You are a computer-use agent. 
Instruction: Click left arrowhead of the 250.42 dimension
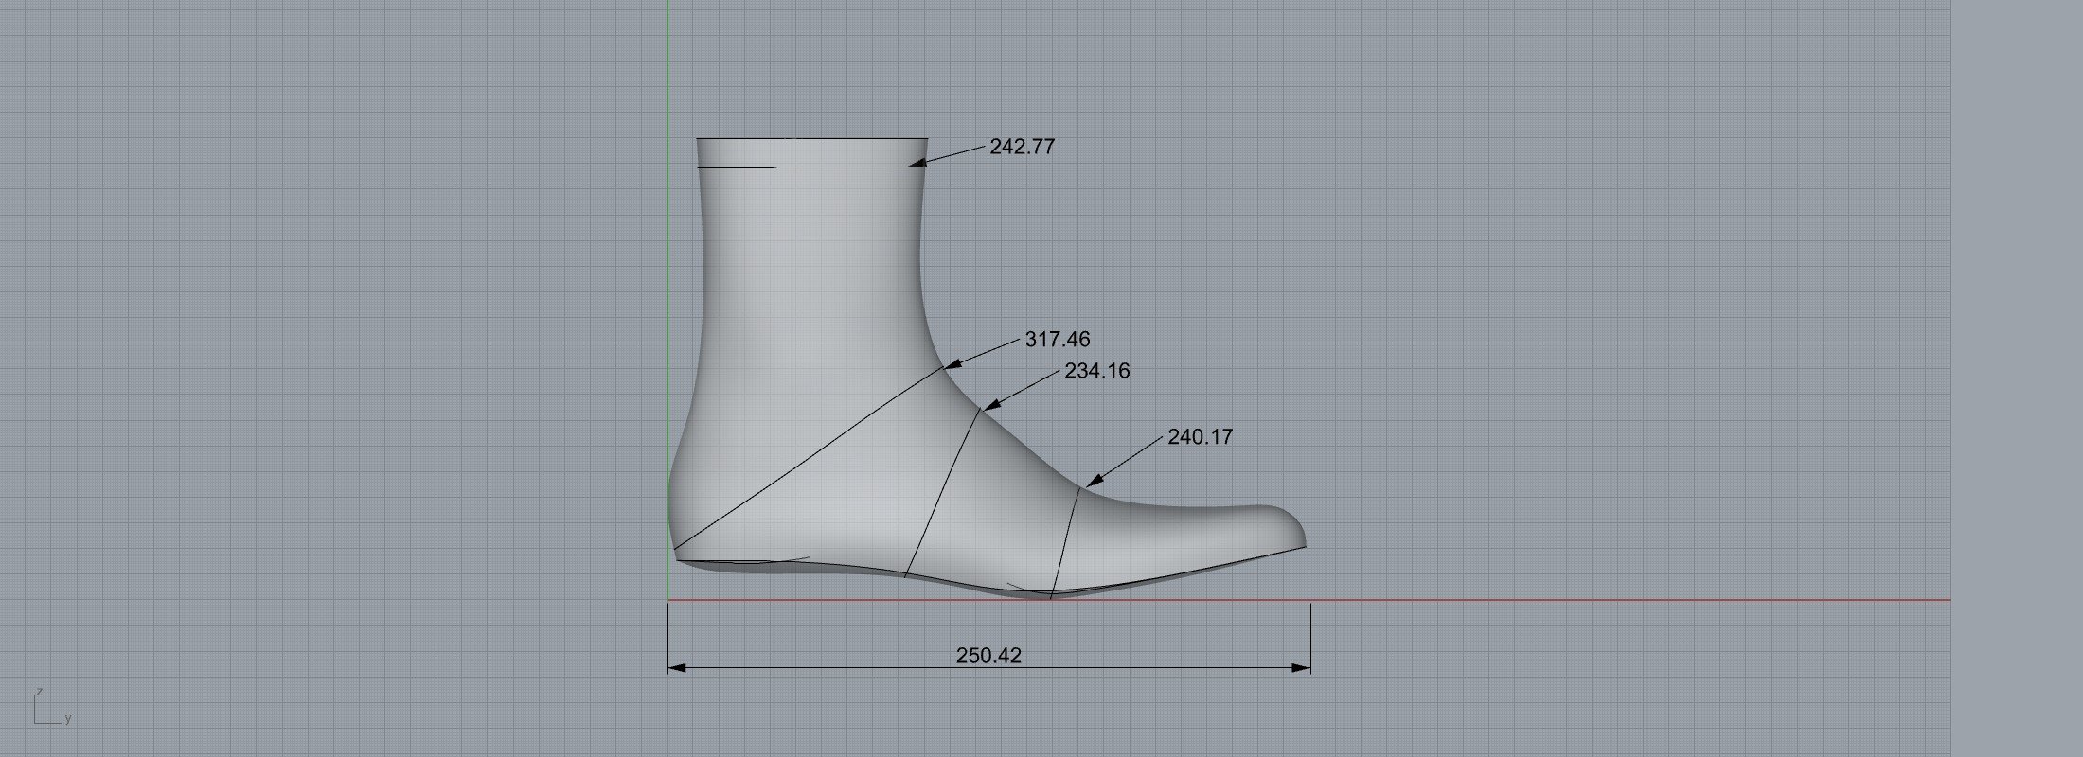[676, 668]
